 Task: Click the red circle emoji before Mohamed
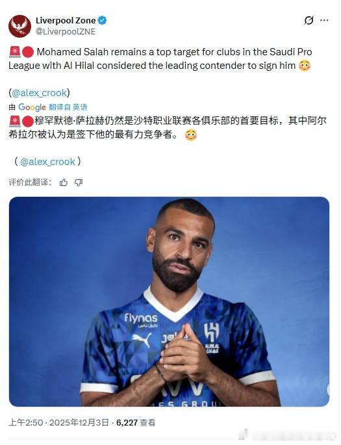(28, 52)
